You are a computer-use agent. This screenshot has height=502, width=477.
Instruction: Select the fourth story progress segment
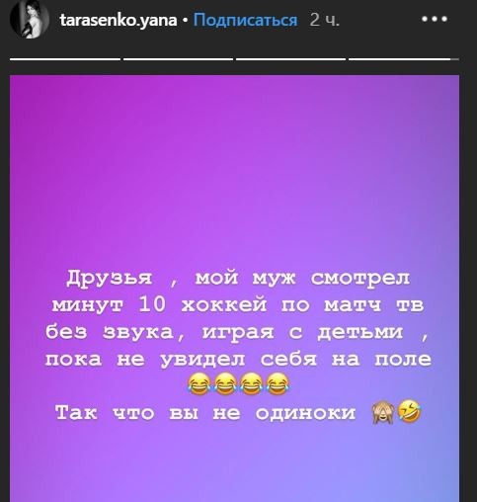(x=404, y=59)
